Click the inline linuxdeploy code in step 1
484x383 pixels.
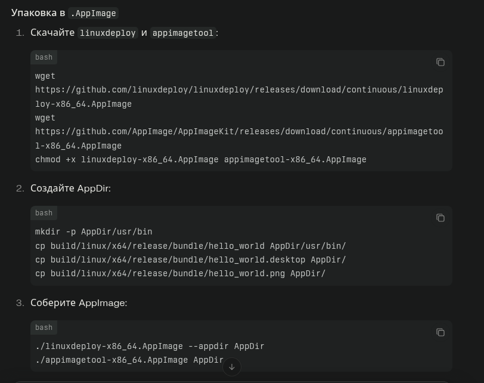click(x=108, y=33)
